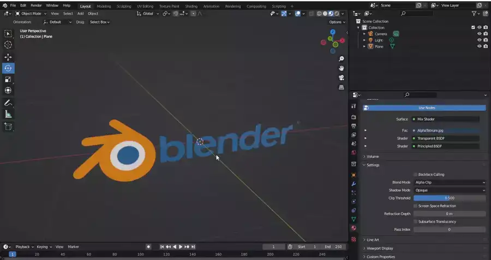Toggle Collection exclude checkbox in outliner

click(x=473, y=28)
